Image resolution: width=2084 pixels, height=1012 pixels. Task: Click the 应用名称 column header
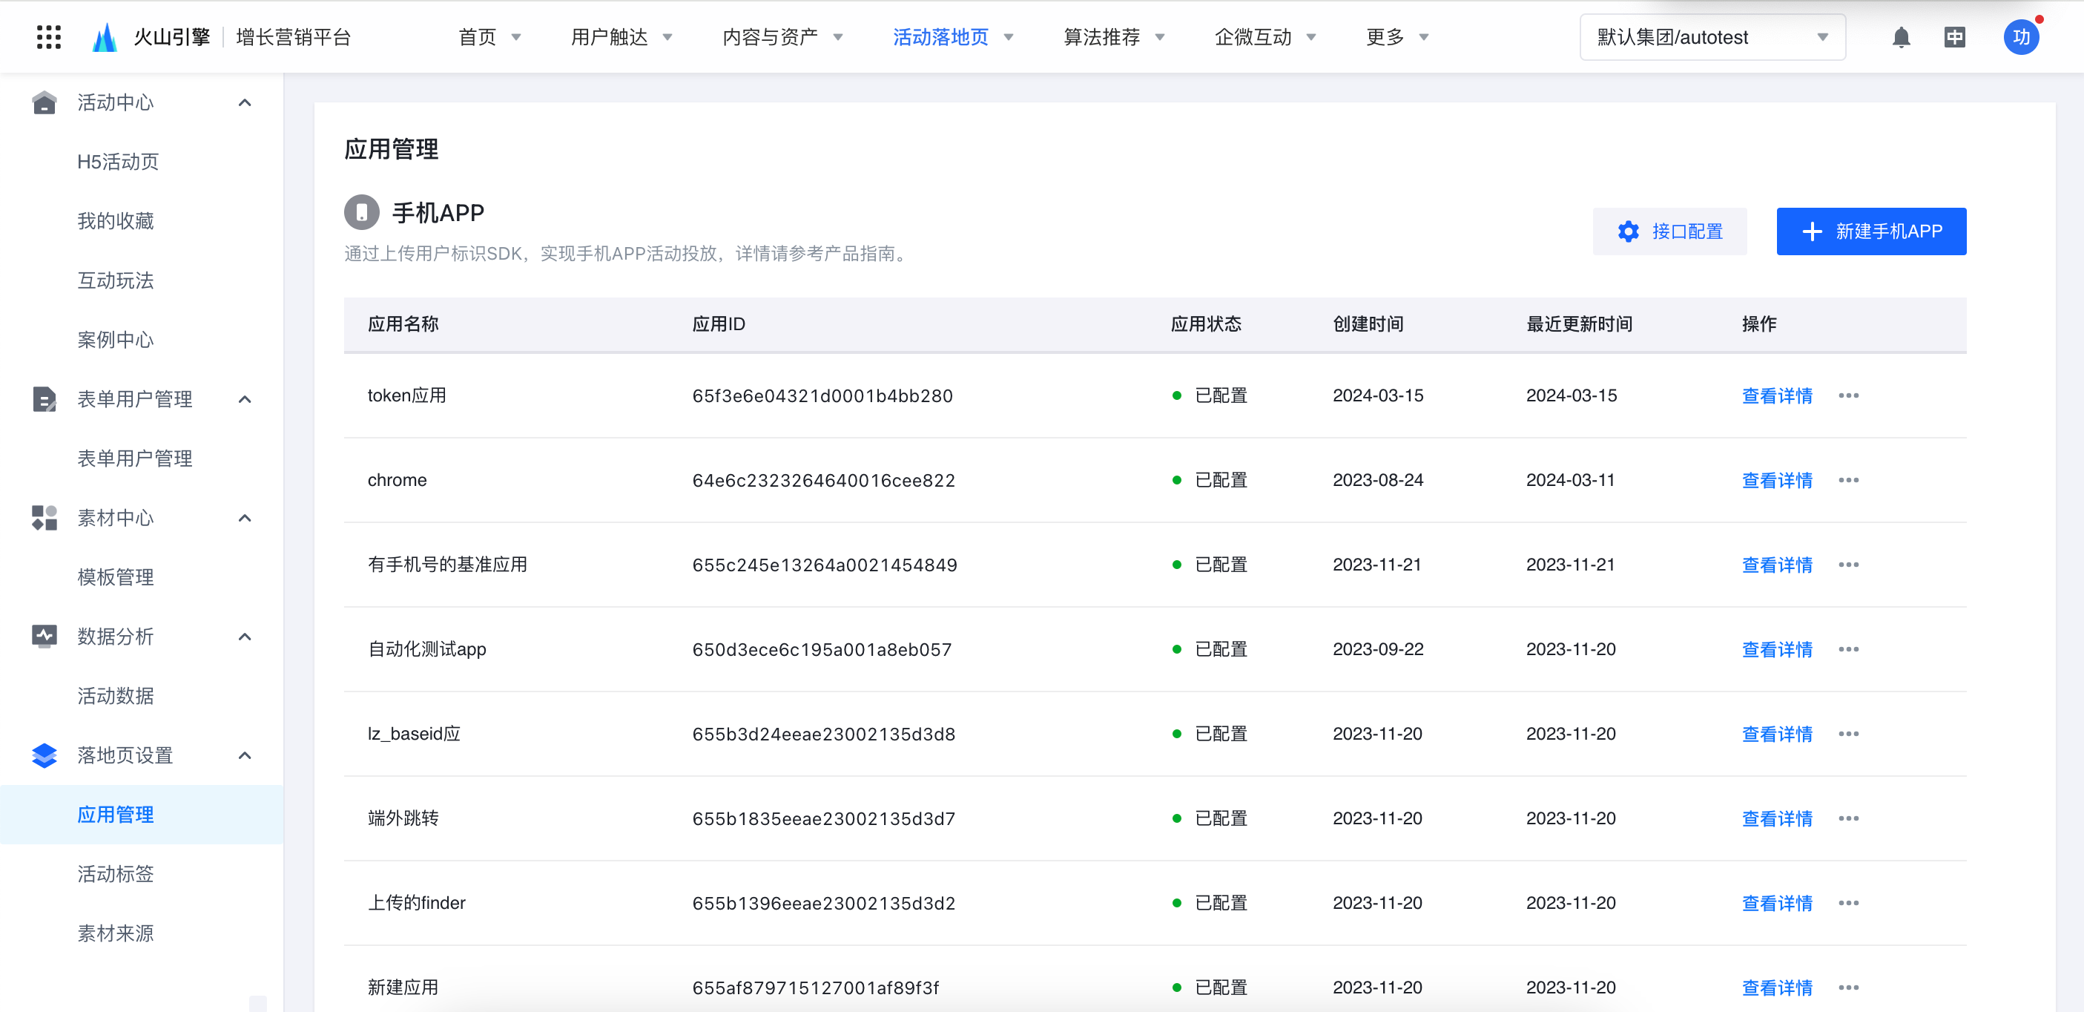click(403, 325)
